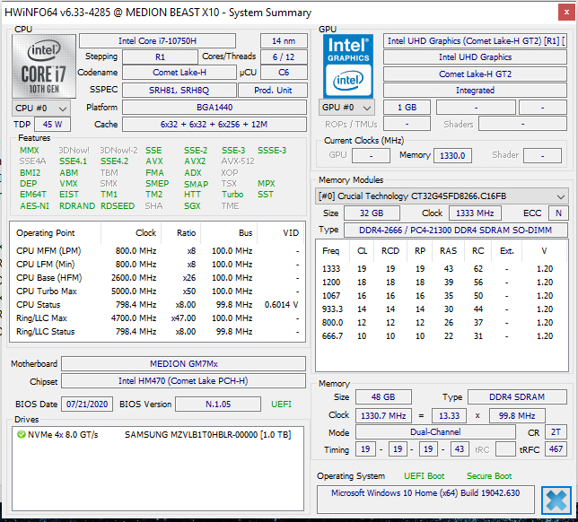Click the AVX2 feature label
This screenshot has width=578, height=522.
point(195,161)
